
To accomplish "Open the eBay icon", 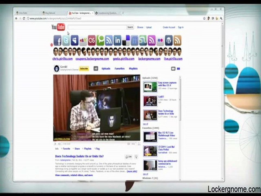I will 83,40.
